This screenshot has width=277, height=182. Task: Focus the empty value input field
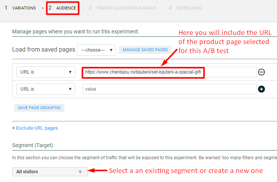pyautogui.click(x=169, y=89)
